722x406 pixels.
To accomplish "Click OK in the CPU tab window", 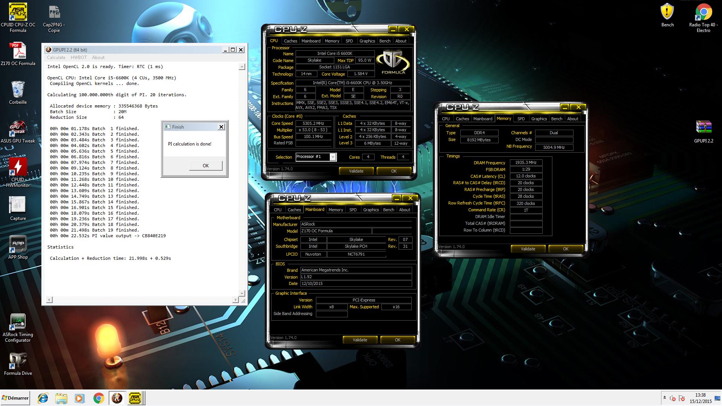I will tap(394, 171).
